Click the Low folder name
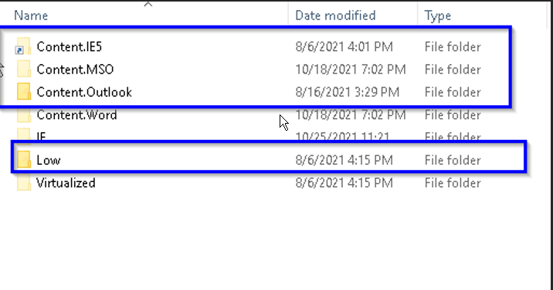This screenshot has height=290, width=553. (x=49, y=160)
